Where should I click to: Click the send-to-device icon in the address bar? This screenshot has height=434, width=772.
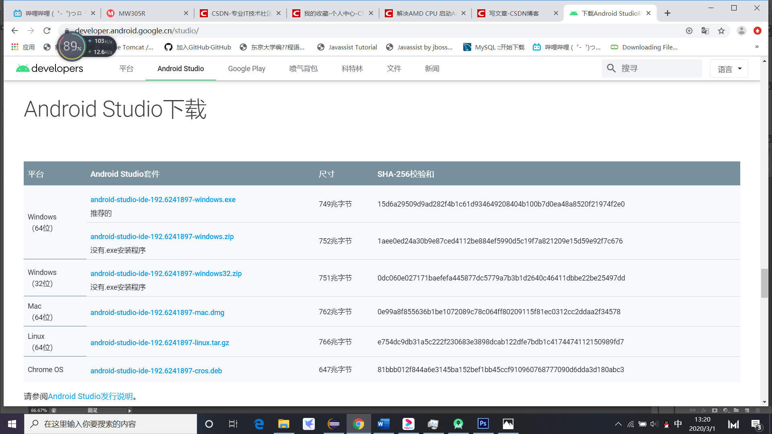(689, 31)
